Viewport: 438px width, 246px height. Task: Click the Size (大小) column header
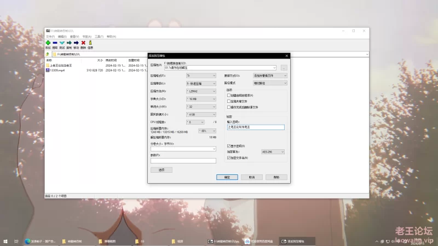tap(100, 60)
